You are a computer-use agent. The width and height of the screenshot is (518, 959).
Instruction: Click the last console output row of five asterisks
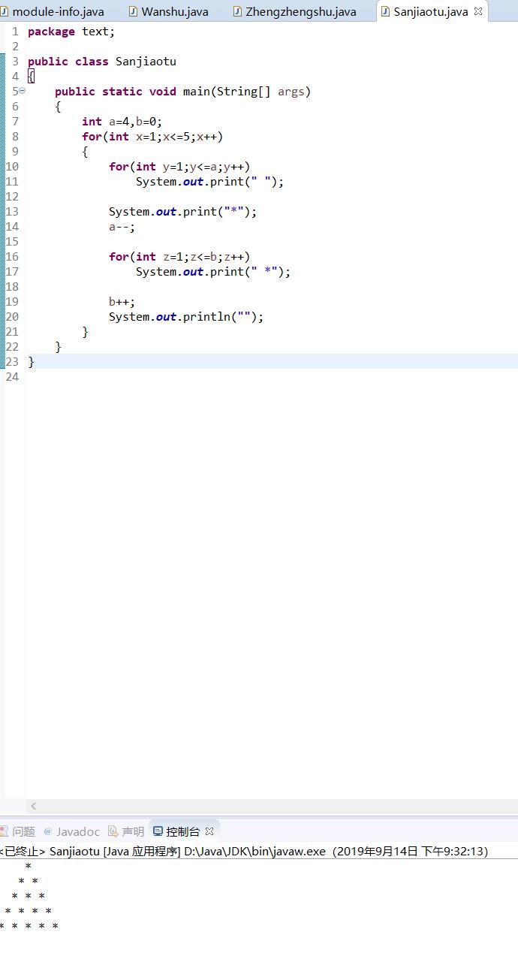coord(29,927)
